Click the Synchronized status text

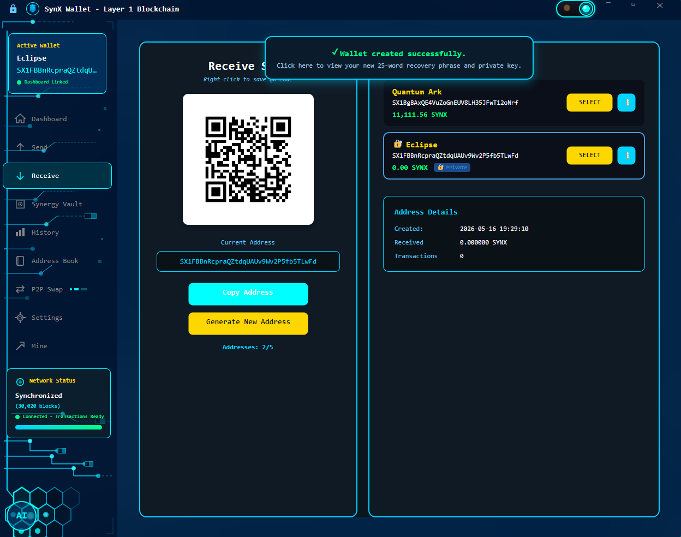(x=39, y=396)
